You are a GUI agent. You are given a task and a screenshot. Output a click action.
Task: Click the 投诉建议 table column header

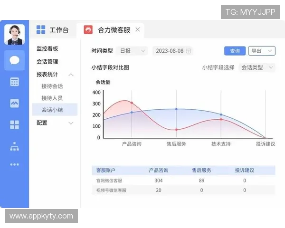point(245,171)
